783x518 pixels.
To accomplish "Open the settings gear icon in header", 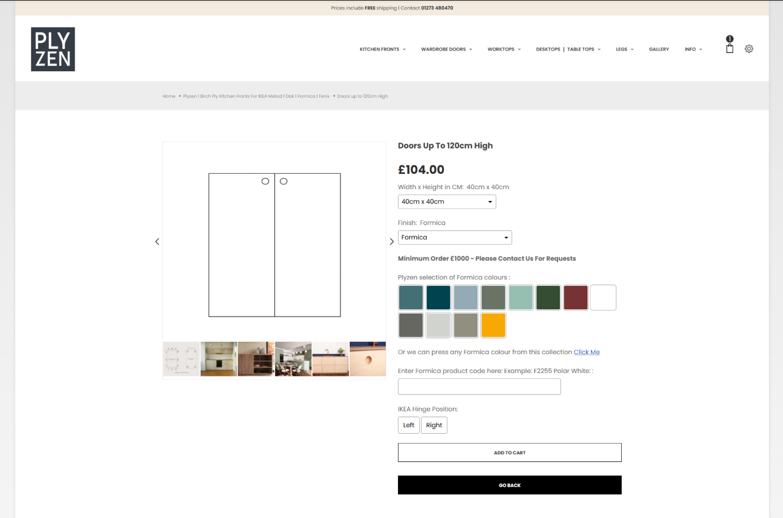I will 749,49.
